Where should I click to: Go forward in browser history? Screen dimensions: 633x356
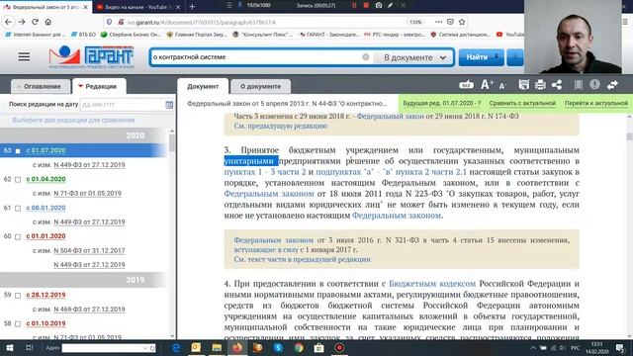[x=22, y=22]
